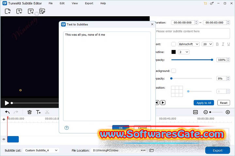Image resolution: width=235 pixels, height=156 pixels.
Task: Click the import video file icon
Action: [8, 11]
